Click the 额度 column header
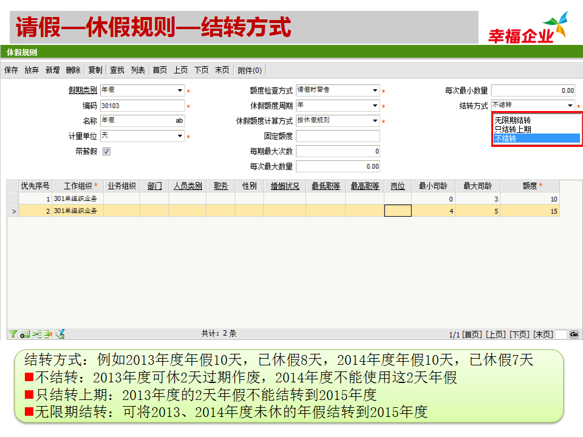The height and width of the screenshot is (437, 583). point(530,186)
